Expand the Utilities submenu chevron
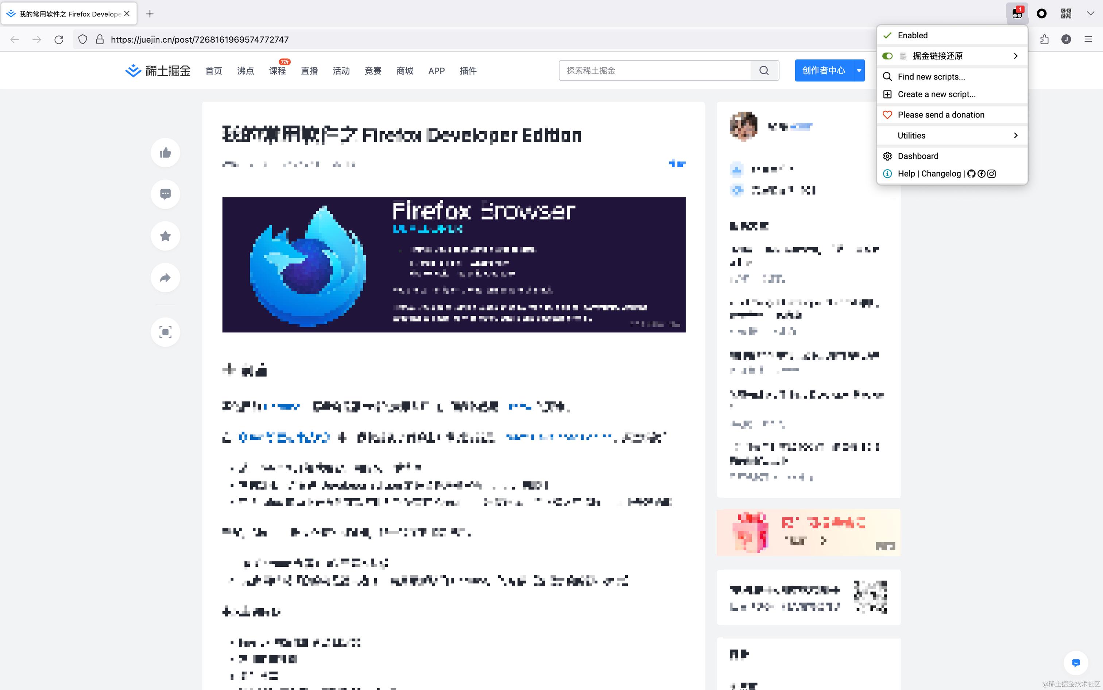This screenshot has width=1103, height=690. 1015,135
